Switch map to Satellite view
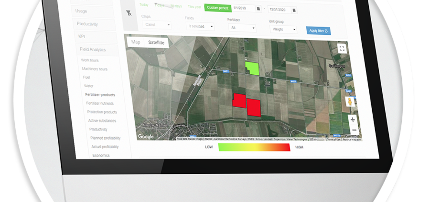 (x=156, y=43)
